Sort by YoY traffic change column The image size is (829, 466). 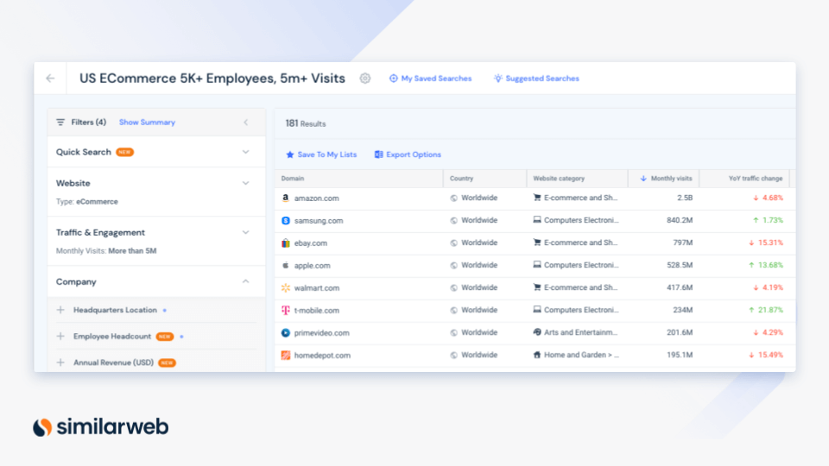pos(756,179)
